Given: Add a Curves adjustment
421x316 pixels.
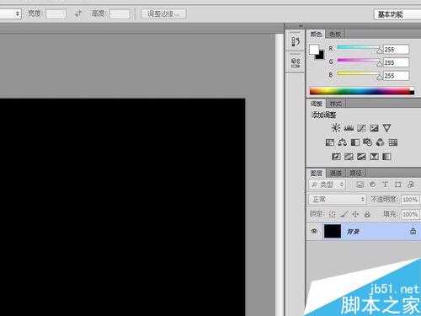Looking at the screenshot, I should click(x=361, y=128).
